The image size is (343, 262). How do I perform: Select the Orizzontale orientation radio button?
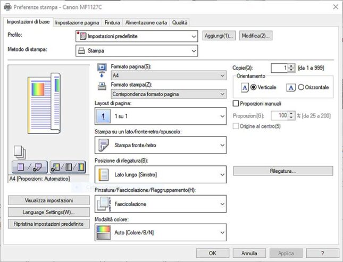pos(301,87)
